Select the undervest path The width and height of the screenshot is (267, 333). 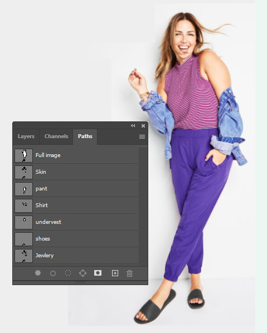click(76, 222)
